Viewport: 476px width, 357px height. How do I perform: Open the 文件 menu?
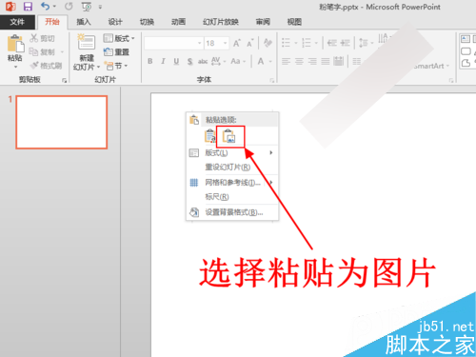click(x=17, y=22)
